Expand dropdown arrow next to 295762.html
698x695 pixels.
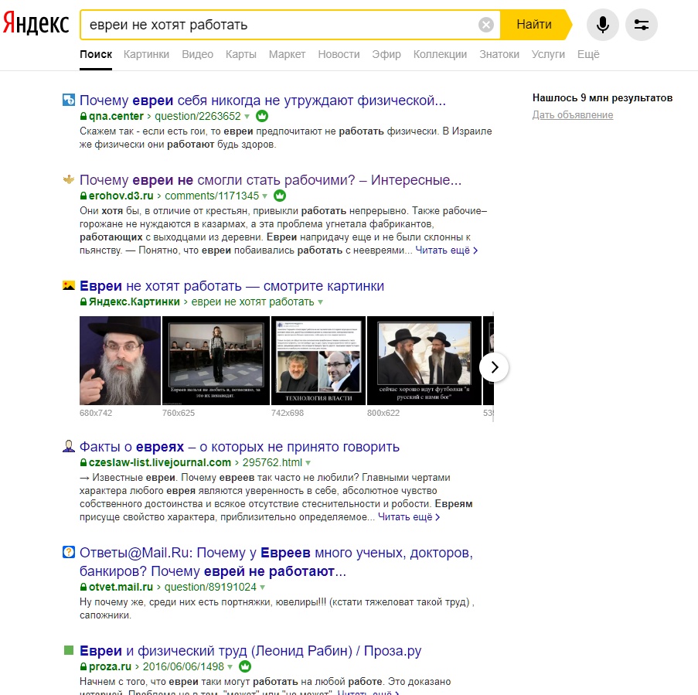coord(308,463)
